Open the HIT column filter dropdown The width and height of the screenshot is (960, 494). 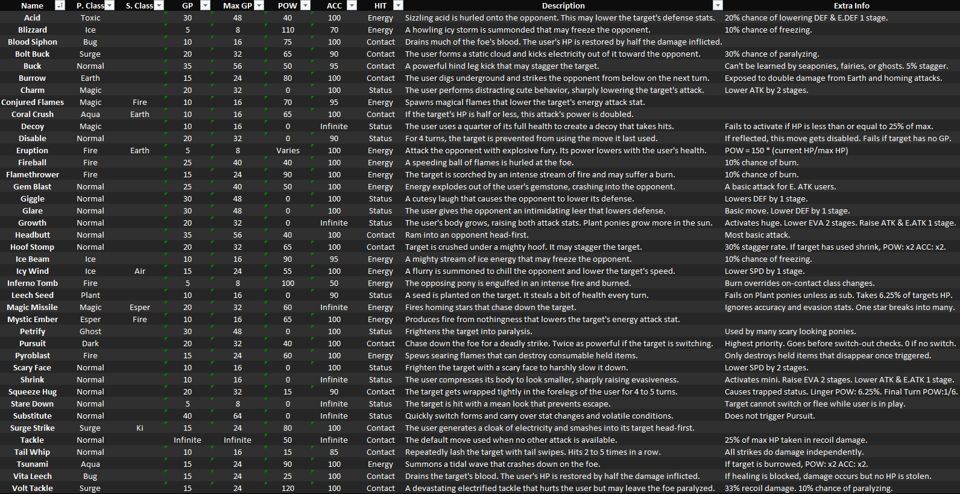coord(398,5)
